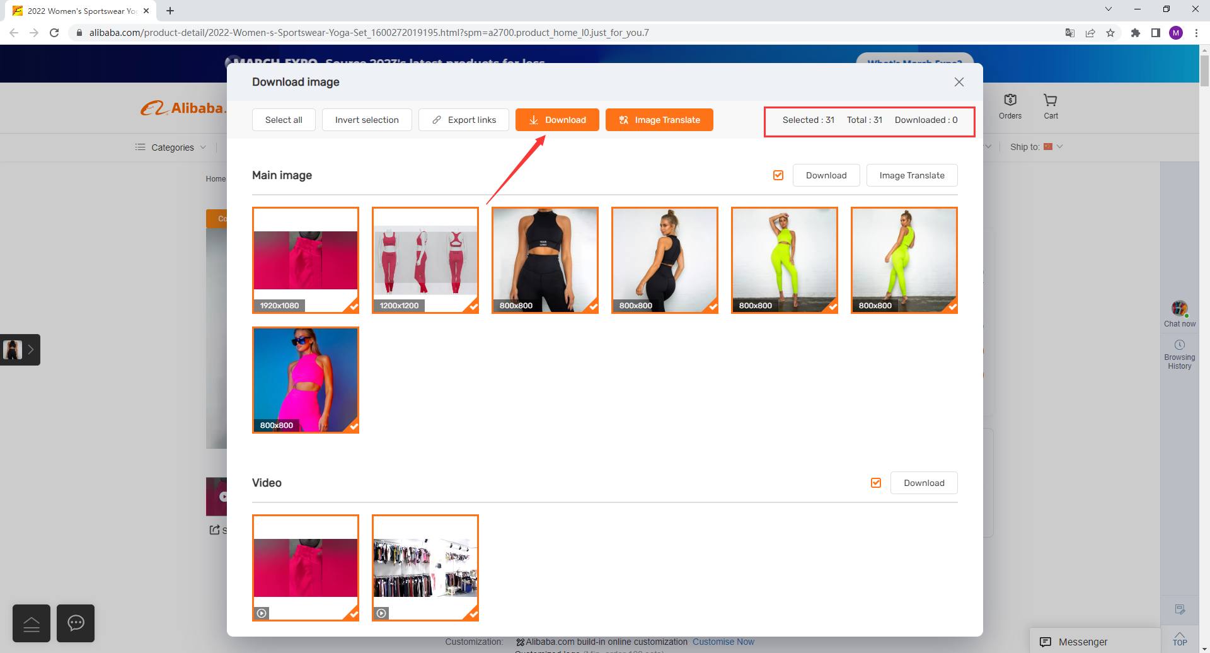This screenshot has height=653, width=1210.
Task: Click the Select all button
Action: 284,120
